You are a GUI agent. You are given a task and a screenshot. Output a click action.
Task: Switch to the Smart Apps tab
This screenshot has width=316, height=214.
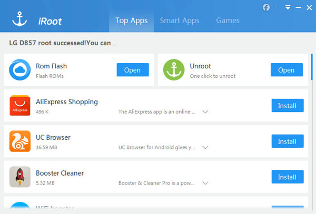(180, 21)
